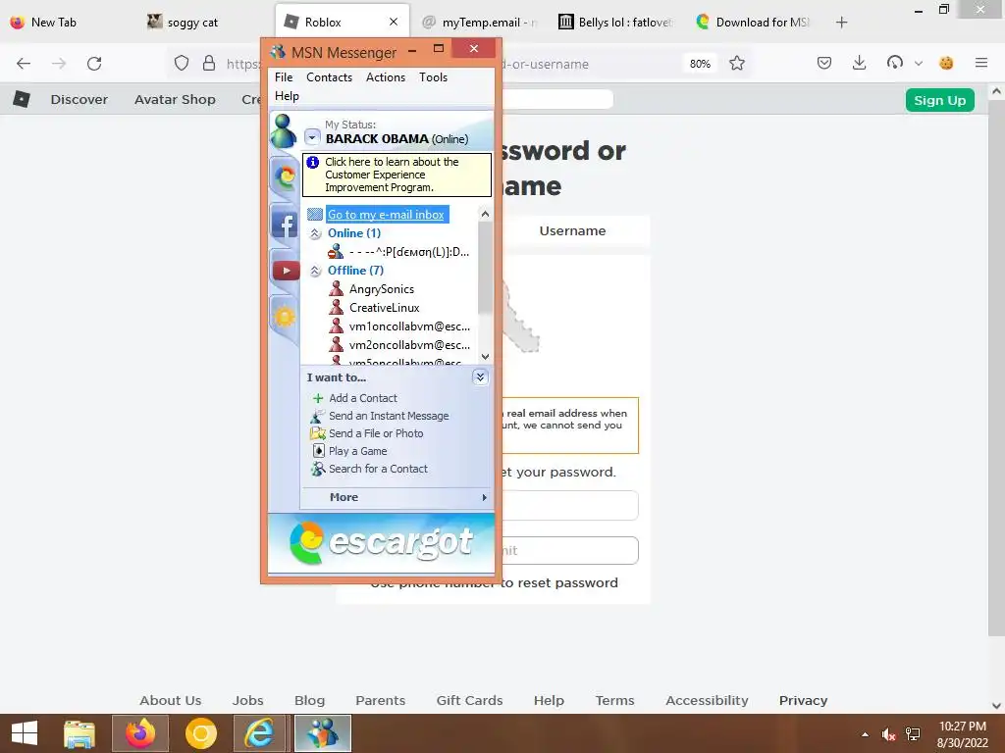Select contact vm2oncollabvm@esc...
Viewport: 1005px width, 753px height.
(399, 345)
